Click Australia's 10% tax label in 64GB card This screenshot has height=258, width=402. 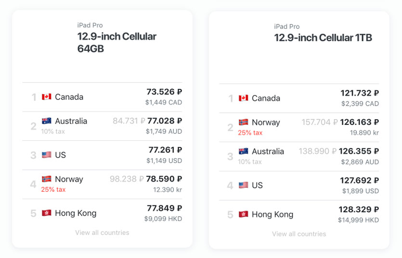(x=53, y=131)
